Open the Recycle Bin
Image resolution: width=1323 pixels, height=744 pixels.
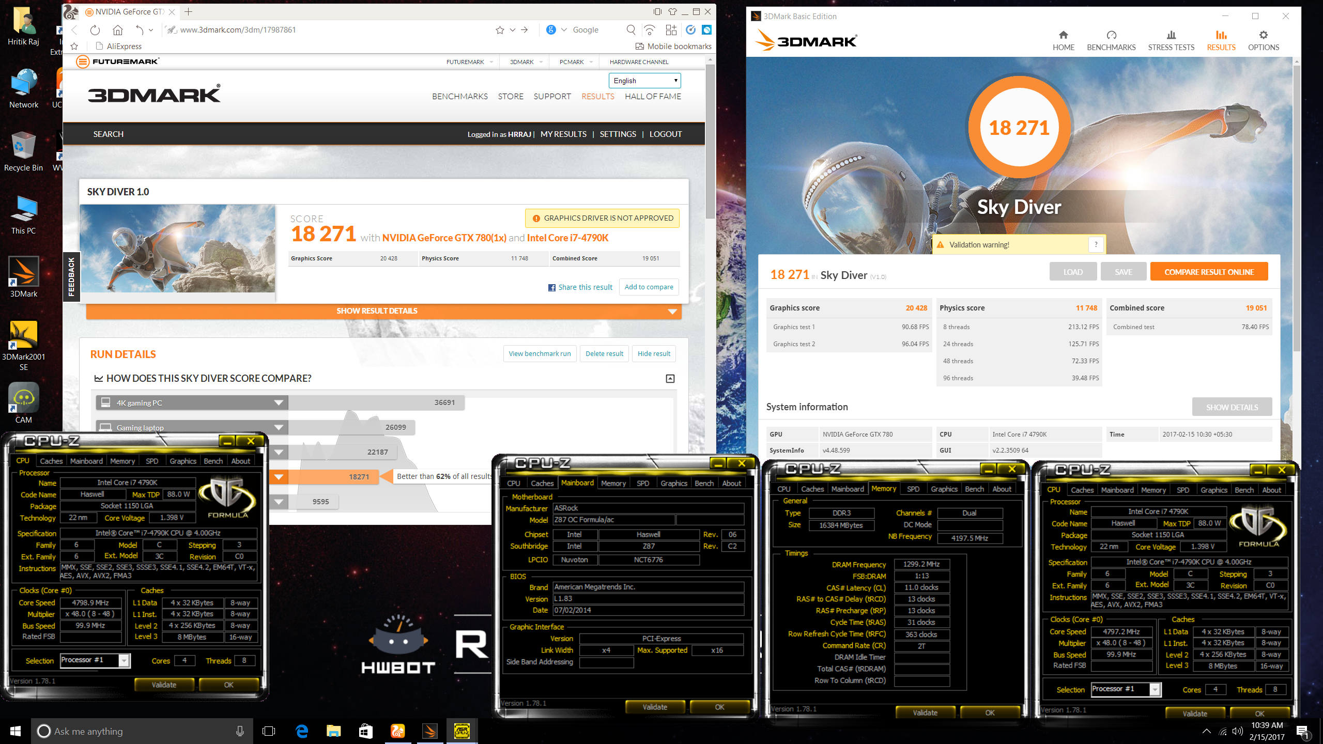(23, 151)
